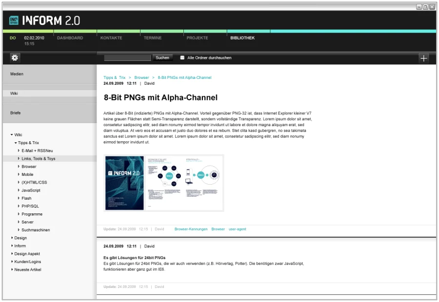Viewport: 439px width, 302px height.
Task: Follow the user-agent tag link
Action: 238,229
